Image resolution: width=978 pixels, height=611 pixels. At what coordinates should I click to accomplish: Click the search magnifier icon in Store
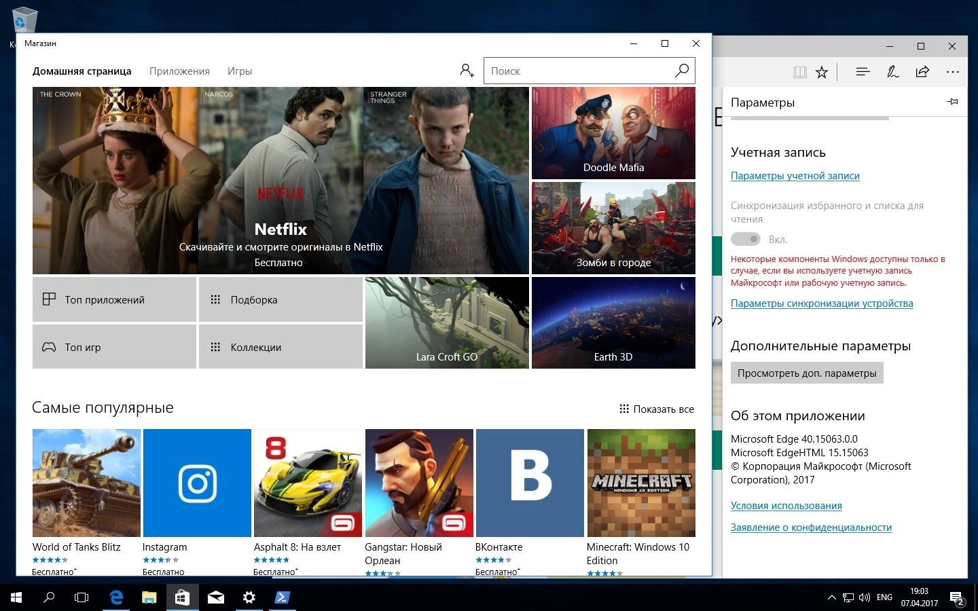(682, 71)
